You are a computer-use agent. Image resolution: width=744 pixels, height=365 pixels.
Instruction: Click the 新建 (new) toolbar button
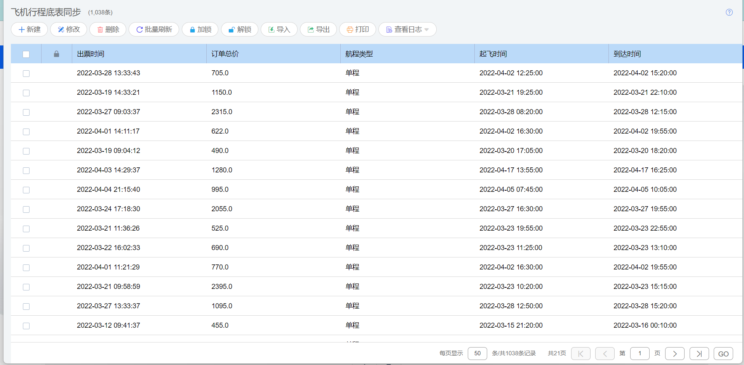pyautogui.click(x=29, y=30)
